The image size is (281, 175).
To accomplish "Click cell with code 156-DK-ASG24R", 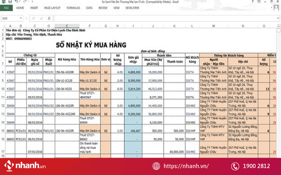I will [67, 112].
